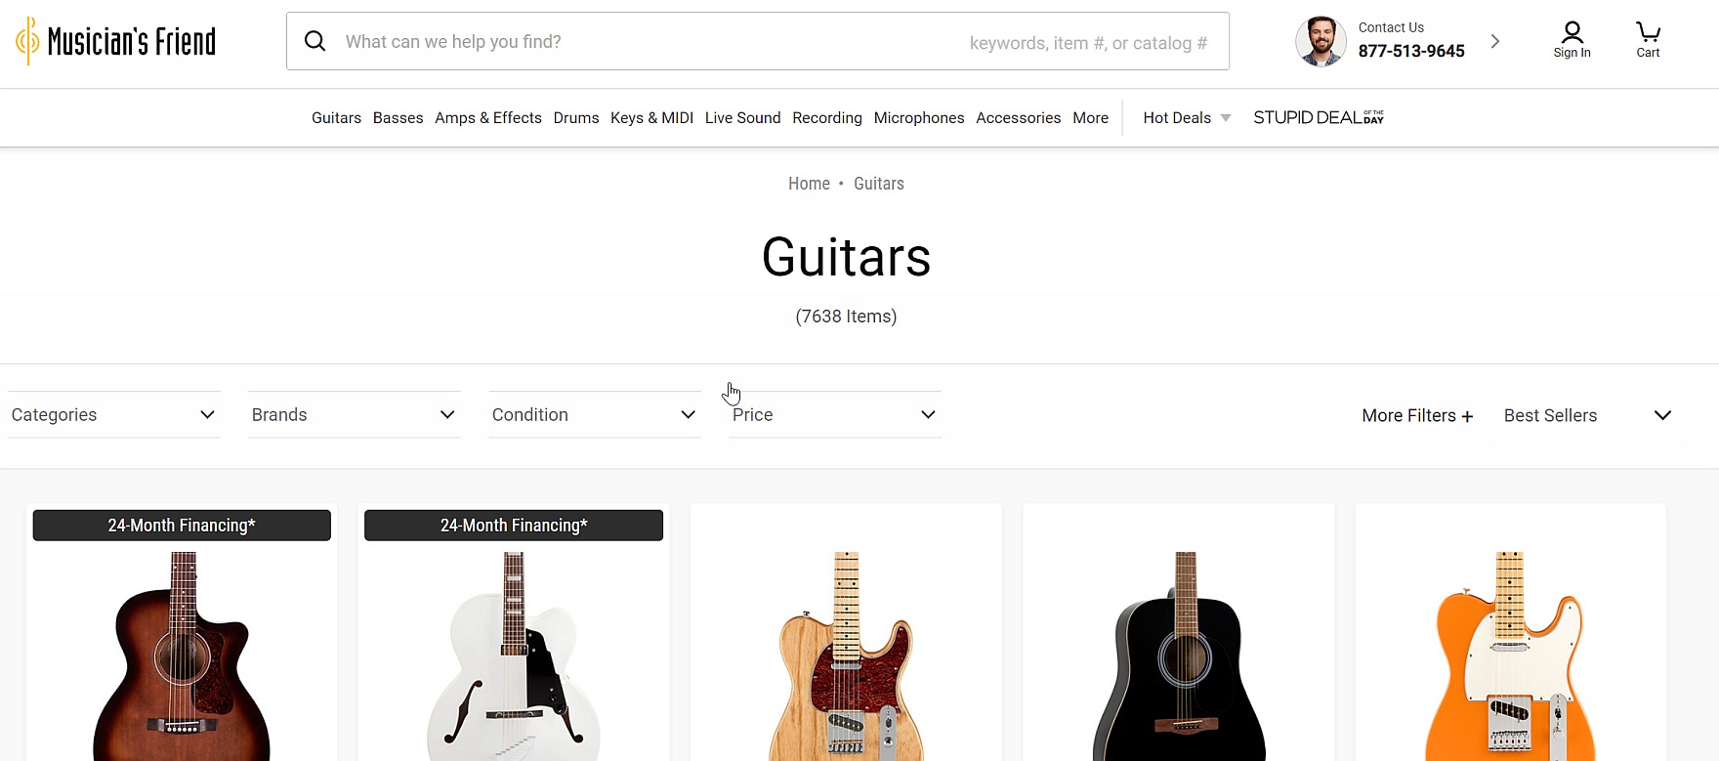Click the arrow beside Contact Us number
The width and height of the screenshot is (1719, 761).
(x=1495, y=41)
